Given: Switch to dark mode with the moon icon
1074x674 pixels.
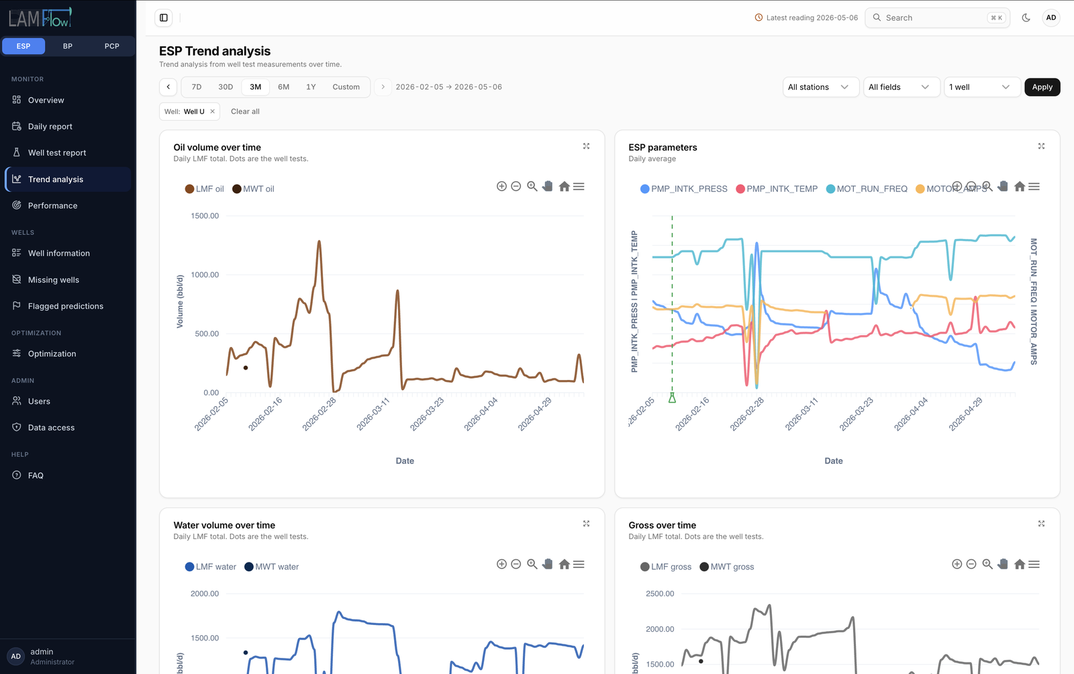Looking at the screenshot, I should click(1026, 18).
